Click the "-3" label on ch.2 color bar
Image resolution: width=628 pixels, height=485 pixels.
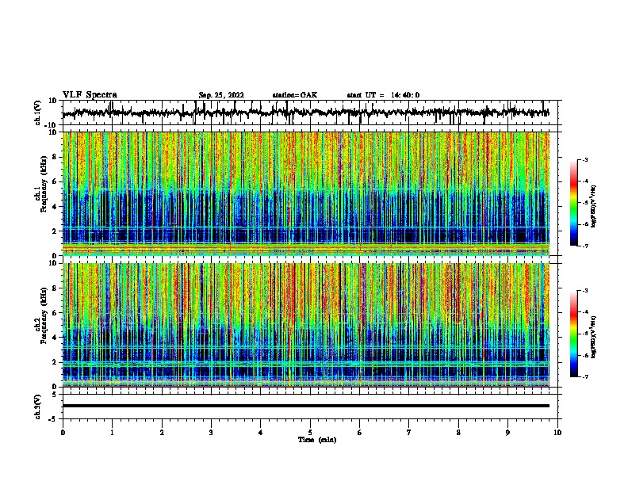click(x=584, y=291)
